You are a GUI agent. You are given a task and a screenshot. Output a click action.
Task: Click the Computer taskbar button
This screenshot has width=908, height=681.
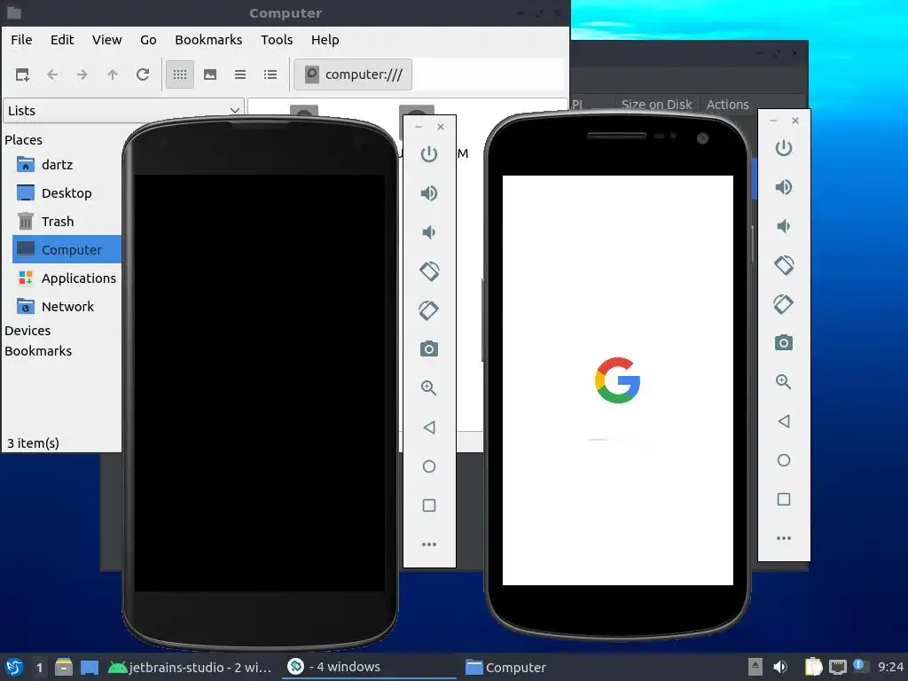pyautogui.click(x=506, y=668)
